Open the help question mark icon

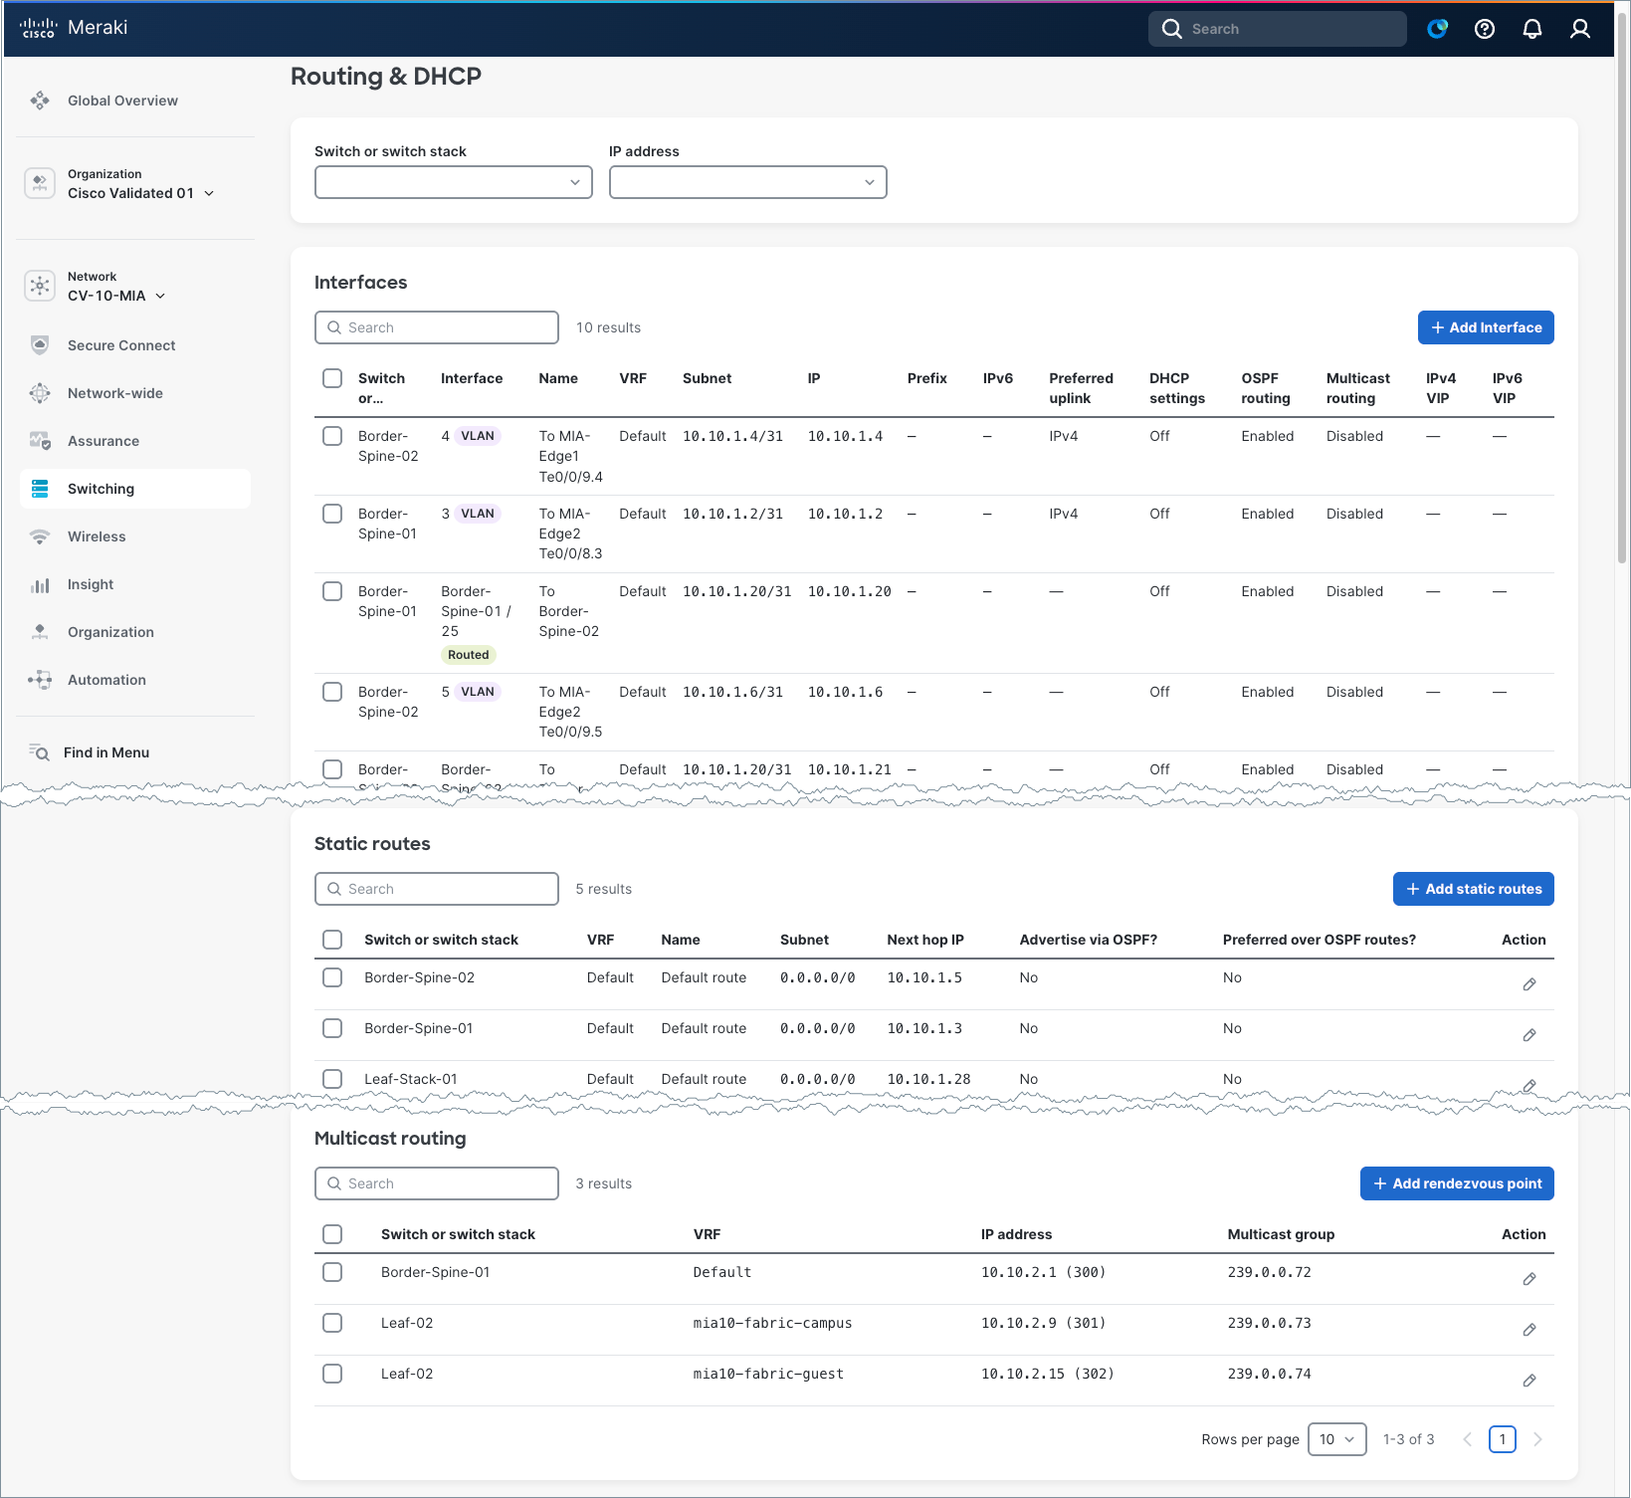point(1485,29)
